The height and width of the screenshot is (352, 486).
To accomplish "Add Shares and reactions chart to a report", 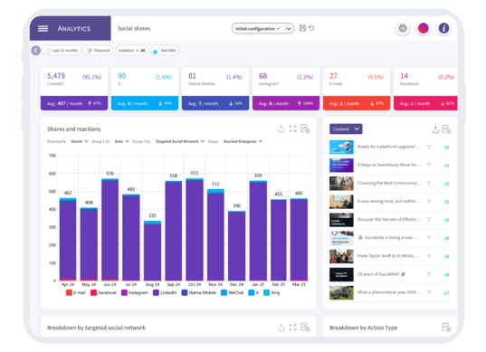I will click(x=305, y=128).
